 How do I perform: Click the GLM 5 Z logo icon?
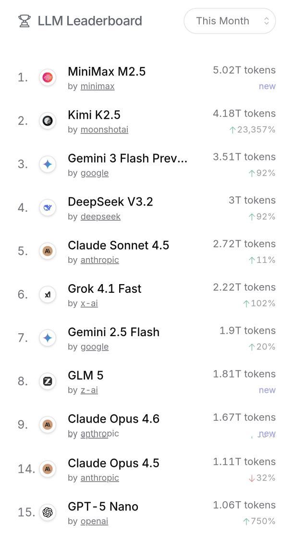tap(48, 381)
